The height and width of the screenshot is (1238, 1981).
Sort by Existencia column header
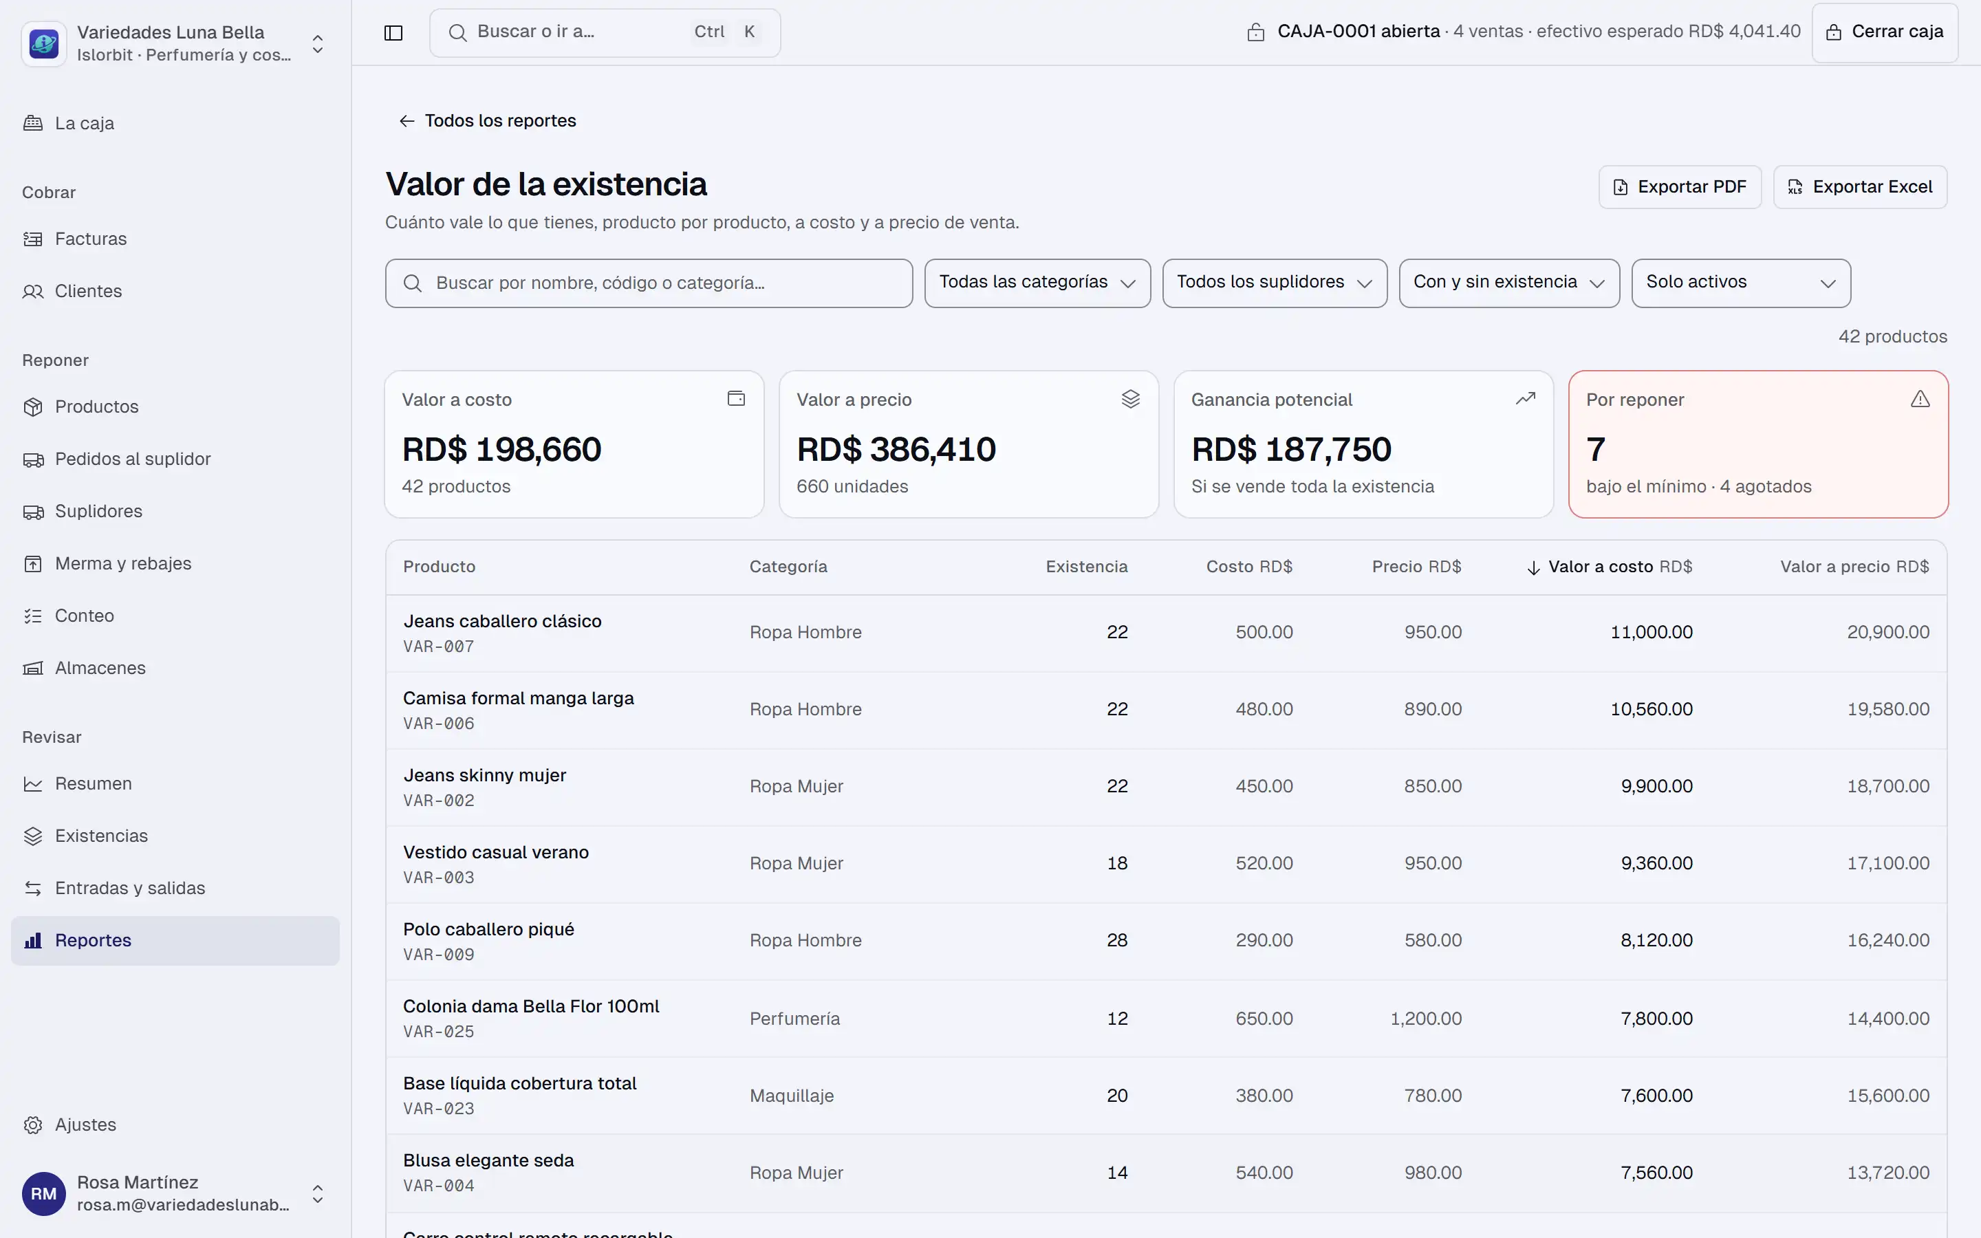pyautogui.click(x=1086, y=567)
